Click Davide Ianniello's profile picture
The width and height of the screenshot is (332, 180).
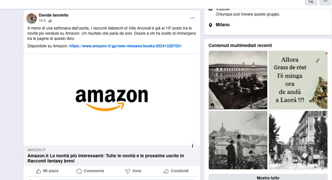tap(31, 18)
